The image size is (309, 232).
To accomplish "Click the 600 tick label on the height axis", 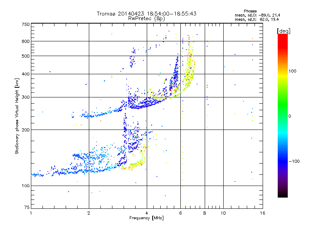I will pos(25,41).
